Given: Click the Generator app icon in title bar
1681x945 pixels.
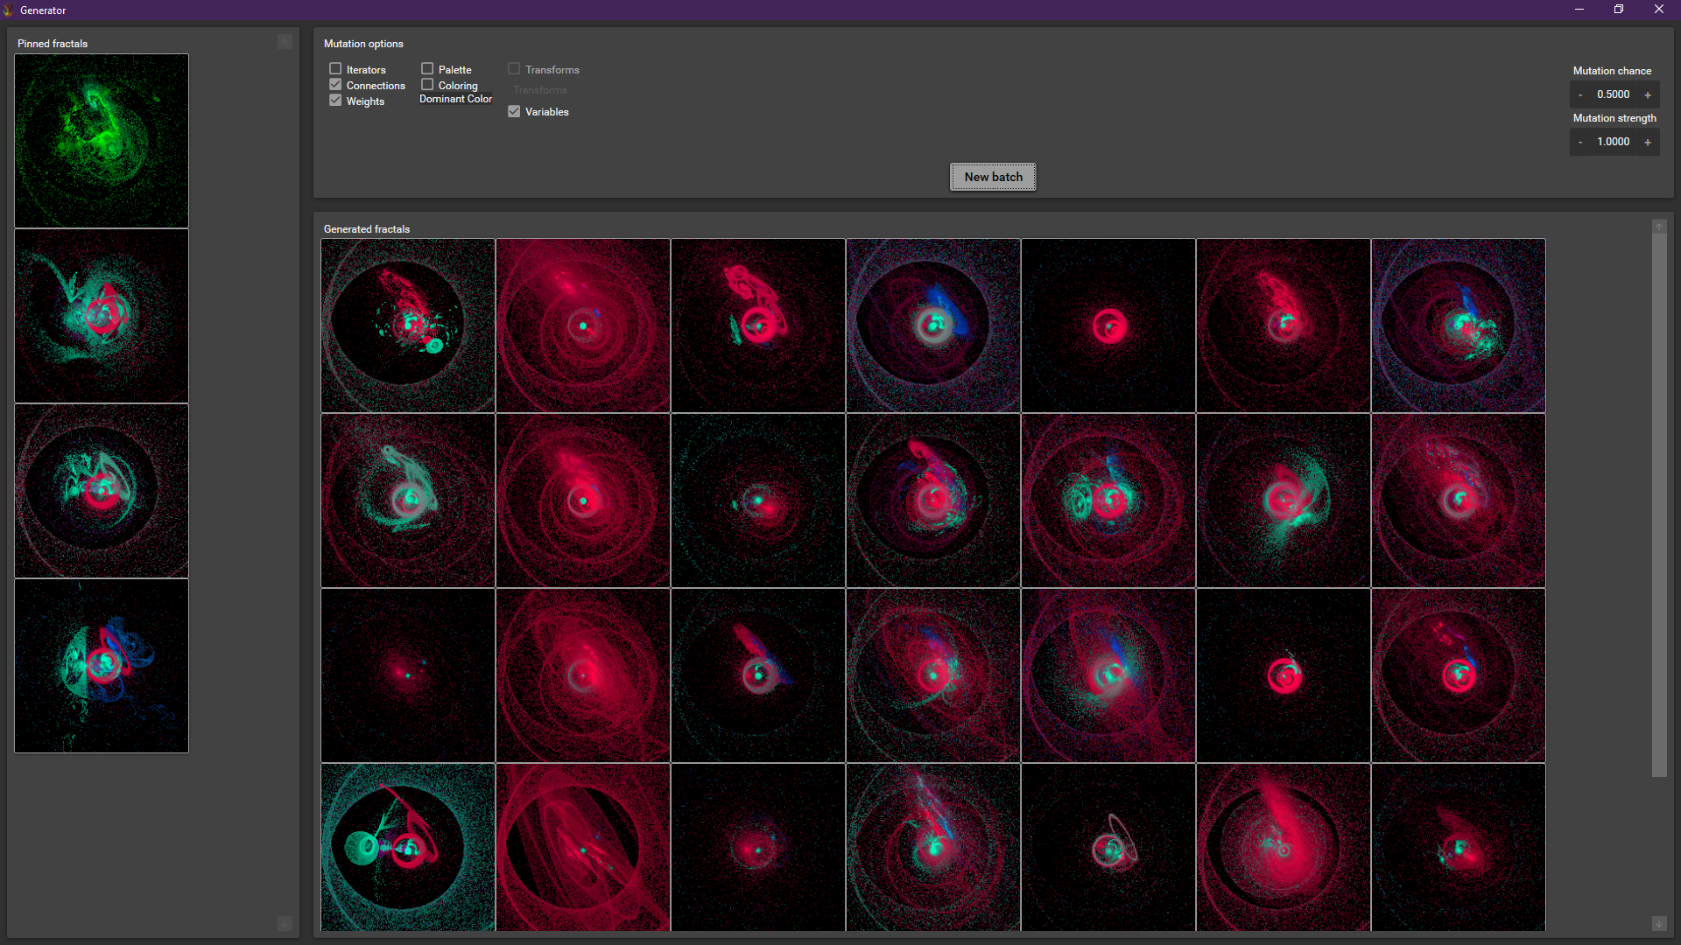Looking at the screenshot, I should [x=8, y=10].
